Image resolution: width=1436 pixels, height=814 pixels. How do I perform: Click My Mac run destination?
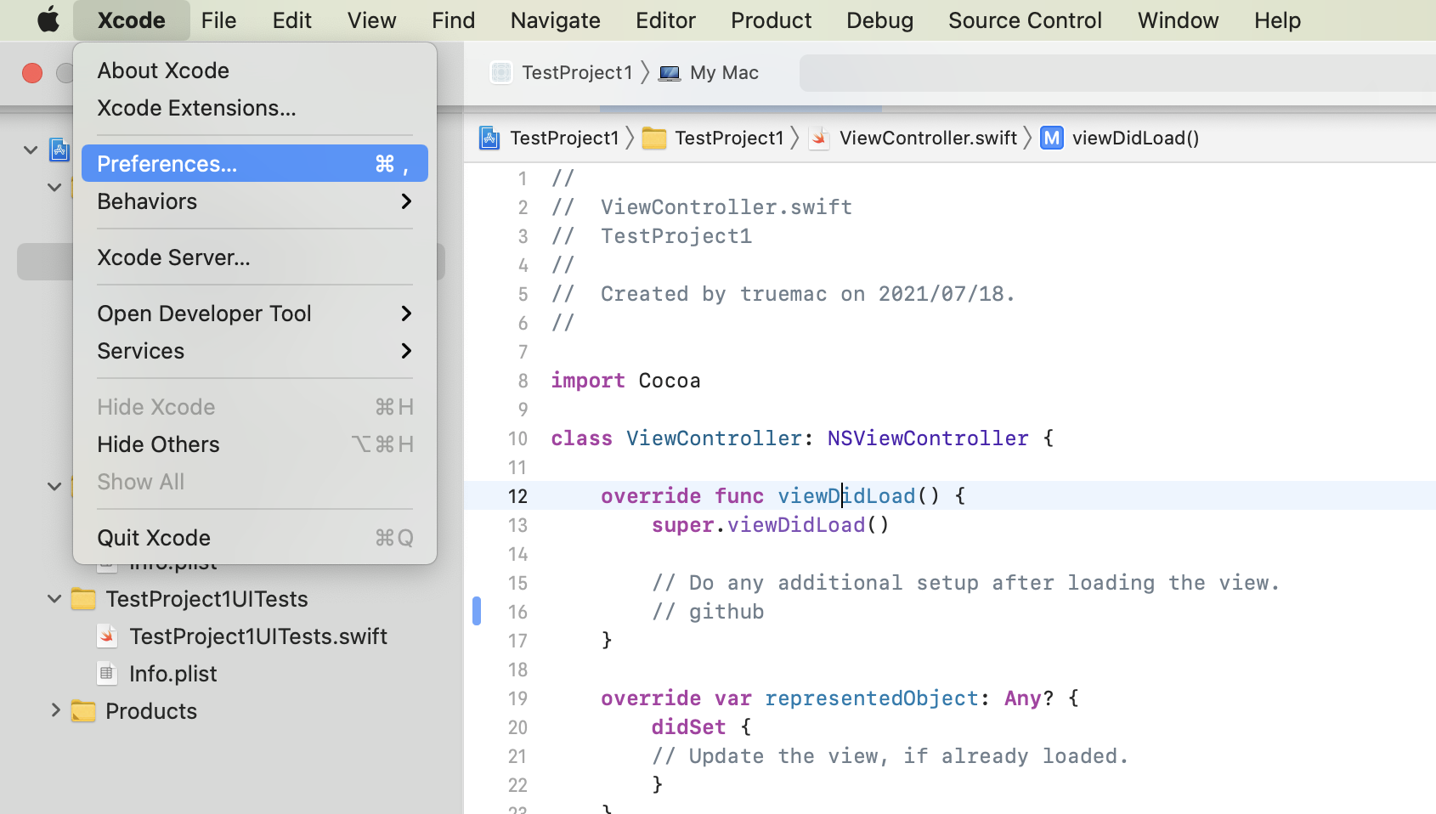(724, 73)
